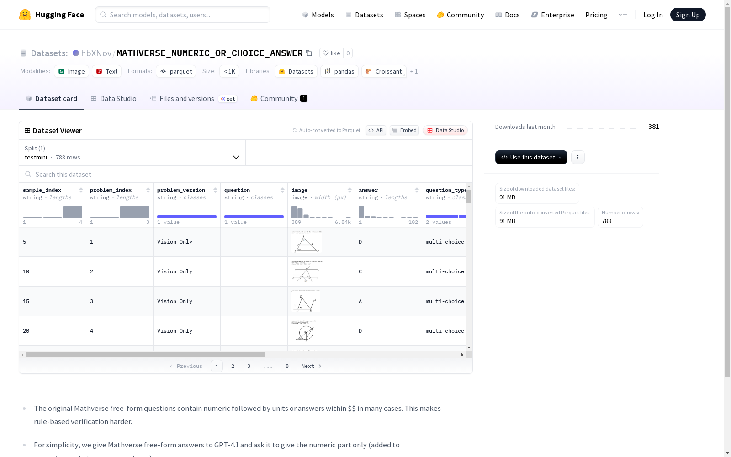Image resolution: width=731 pixels, height=457 pixels.
Task: Select the Datasets library tag
Action: point(296,71)
